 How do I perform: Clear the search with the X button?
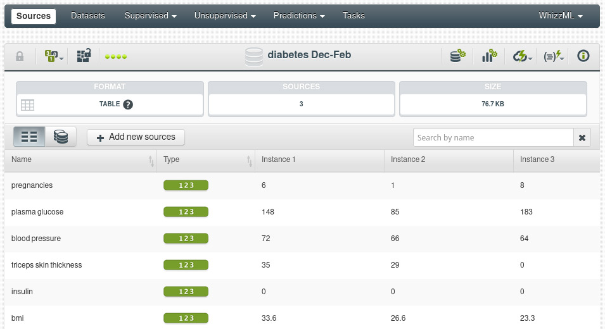click(x=582, y=137)
